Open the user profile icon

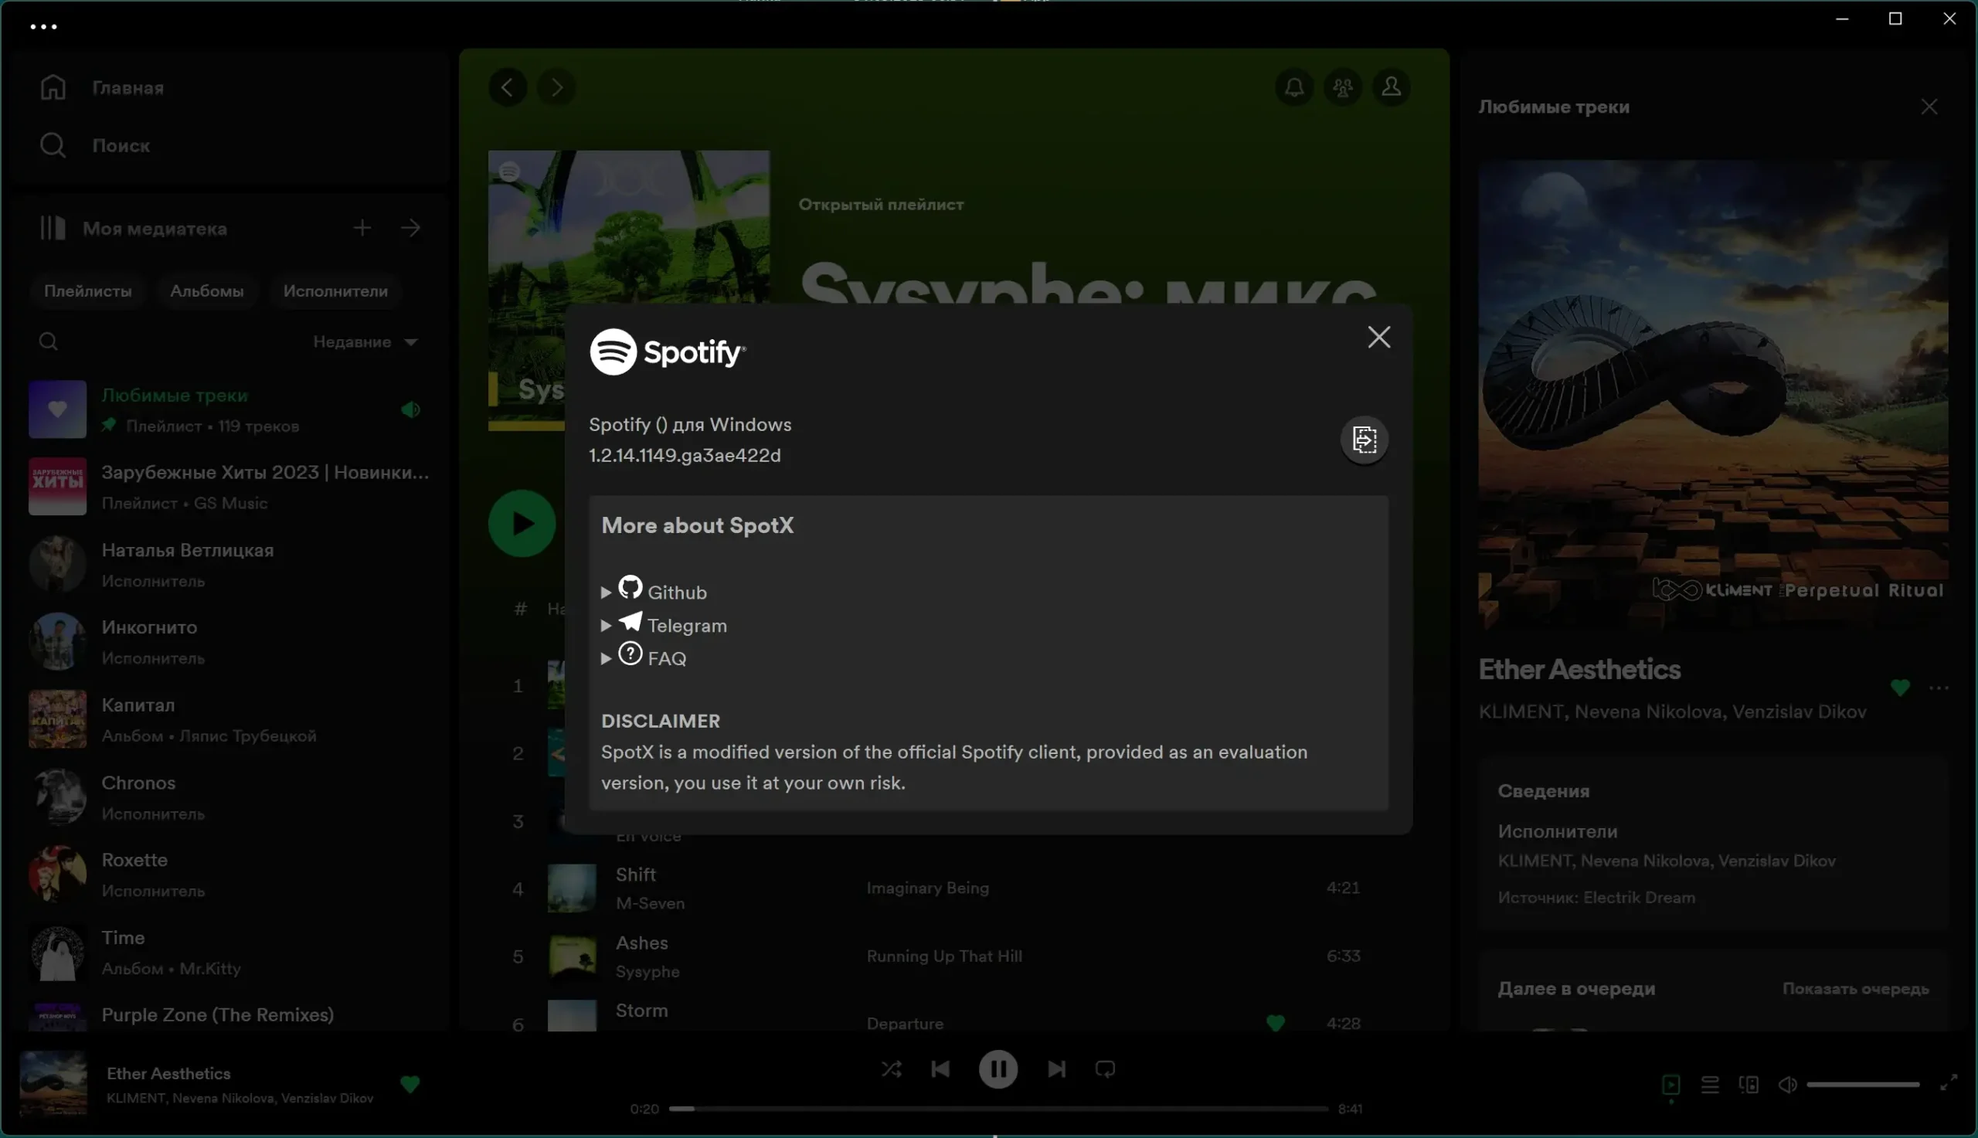(1391, 87)
